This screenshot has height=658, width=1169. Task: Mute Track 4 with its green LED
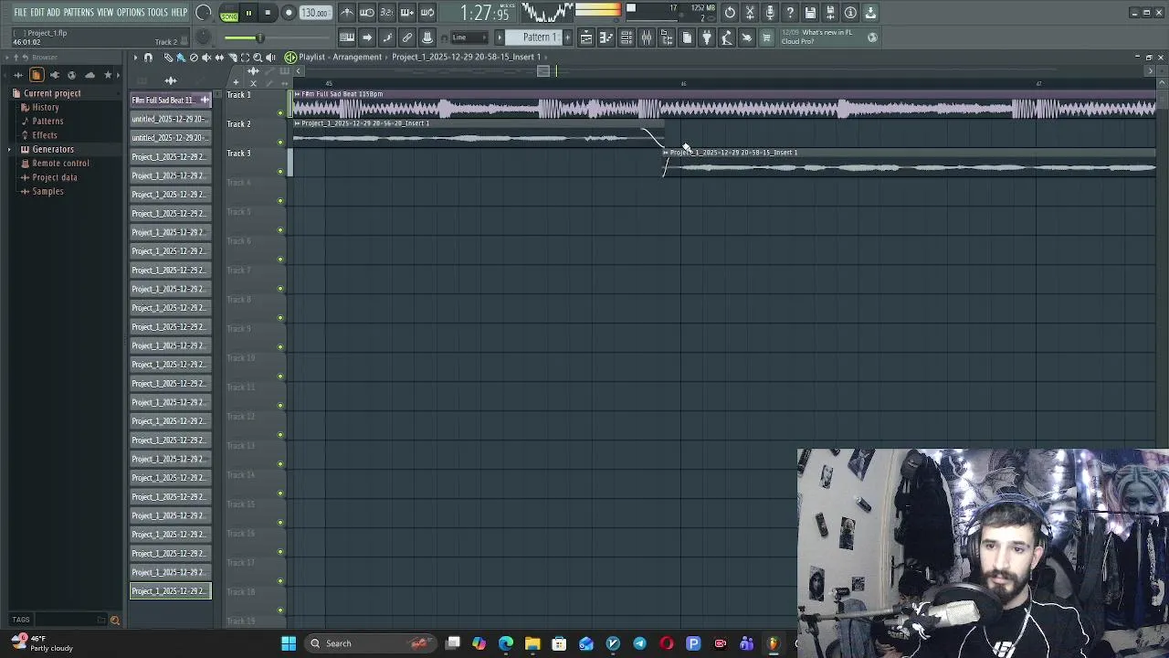(x=280, y=200)
